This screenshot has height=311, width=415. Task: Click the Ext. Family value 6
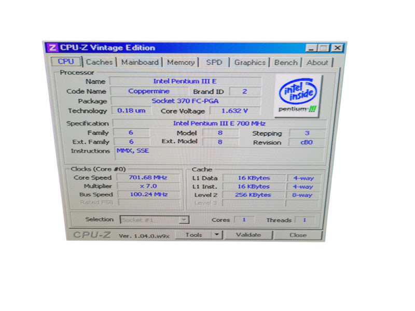[131, 142]
